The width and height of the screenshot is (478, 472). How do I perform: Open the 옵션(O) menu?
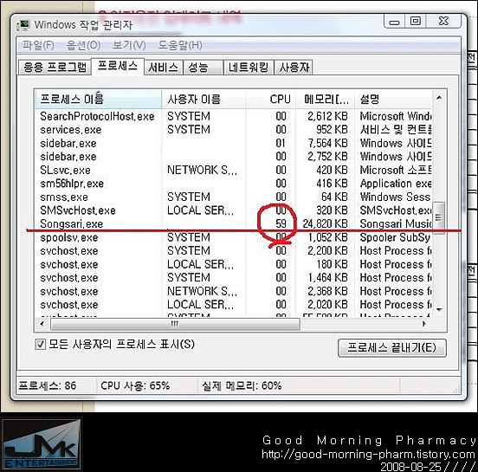click(83, 46)
